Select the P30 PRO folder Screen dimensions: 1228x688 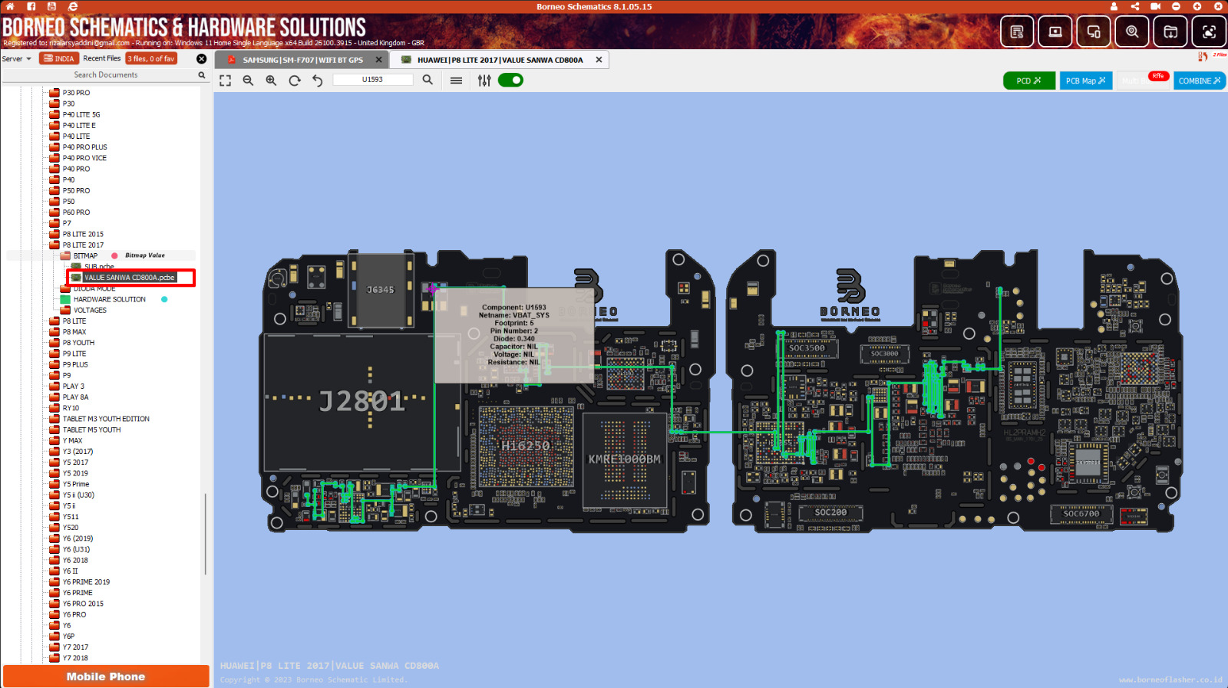coord(76,93)
